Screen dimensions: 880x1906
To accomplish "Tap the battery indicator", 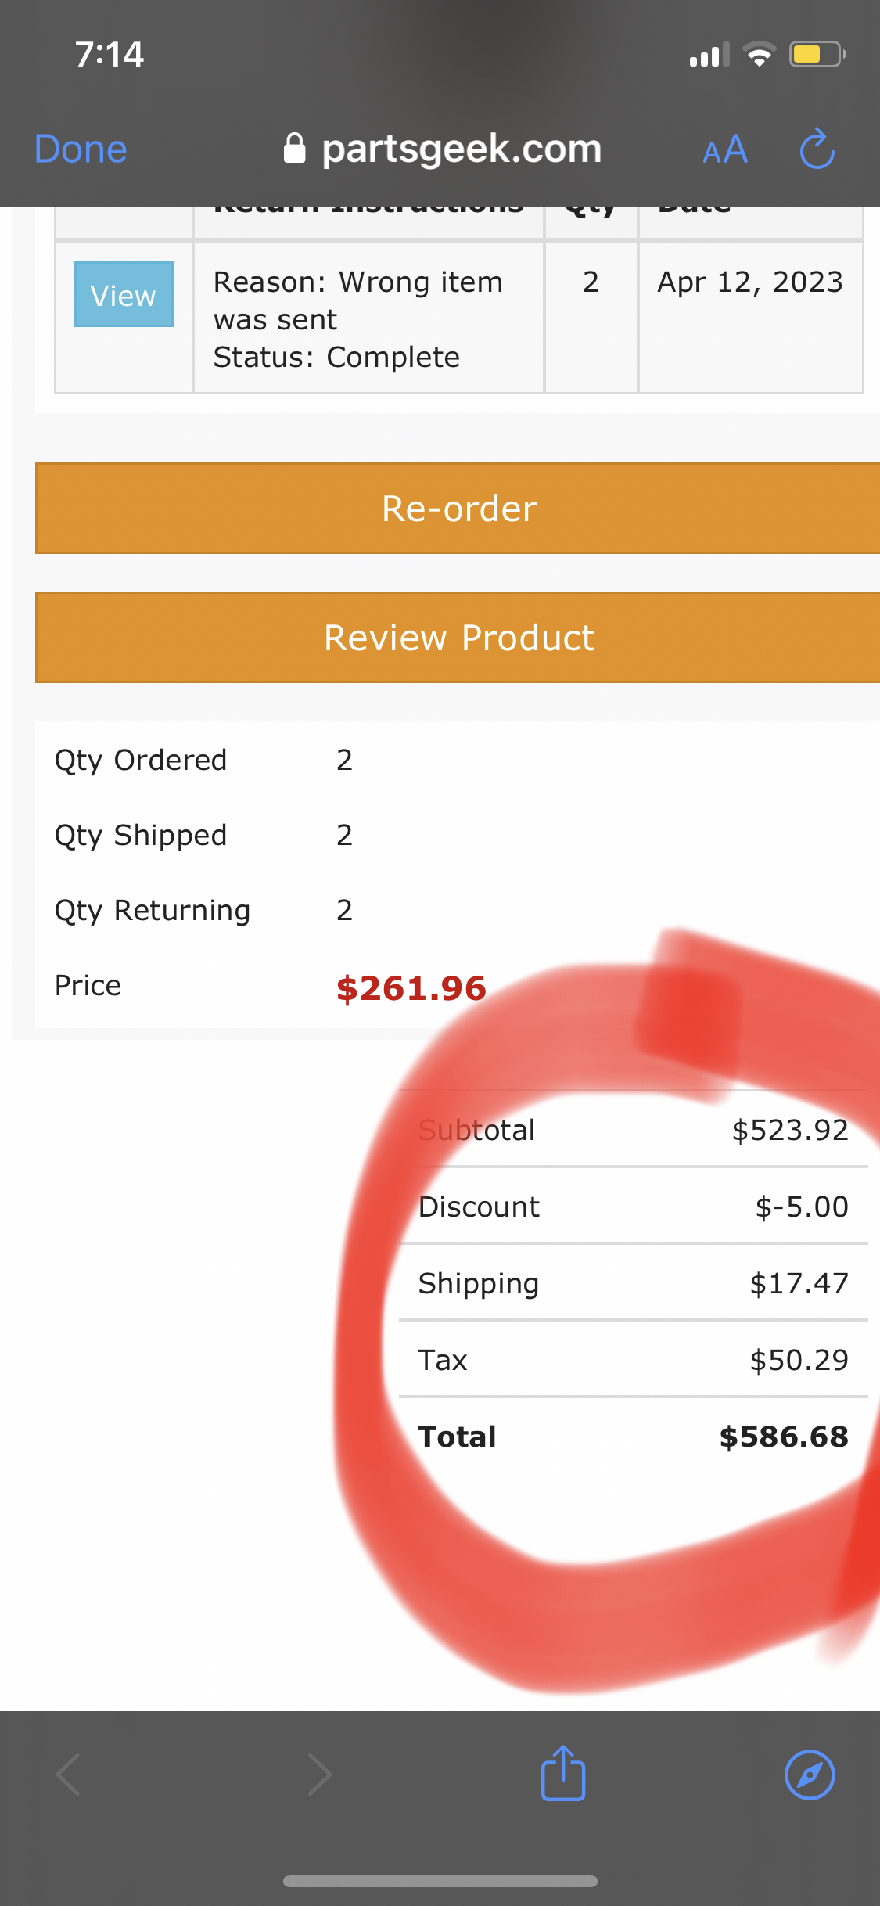I will pos(814,53).
